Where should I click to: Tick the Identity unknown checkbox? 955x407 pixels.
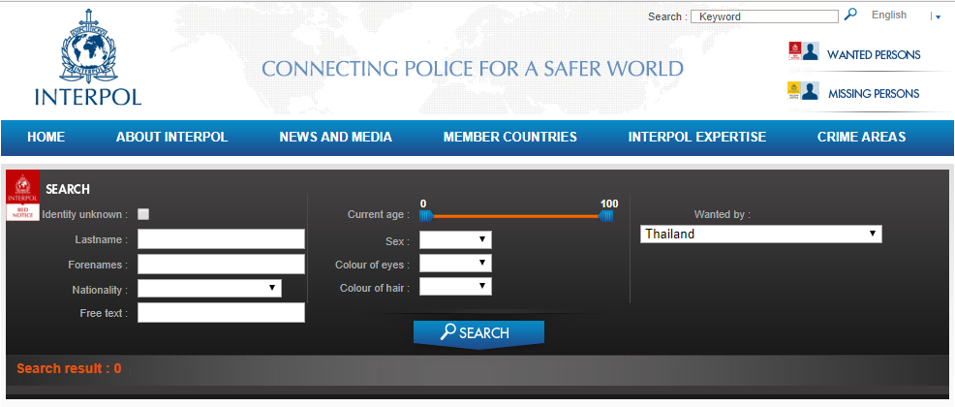pos(143,214)
